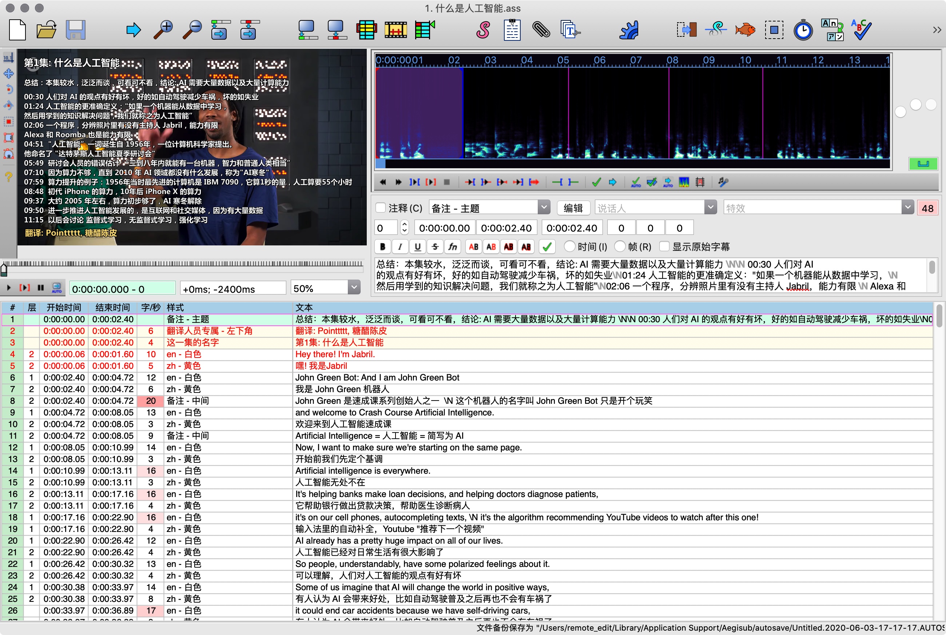Screen dimensions: 946x635
Task: Open the fonts collector icon
Action: coord(570,30)
